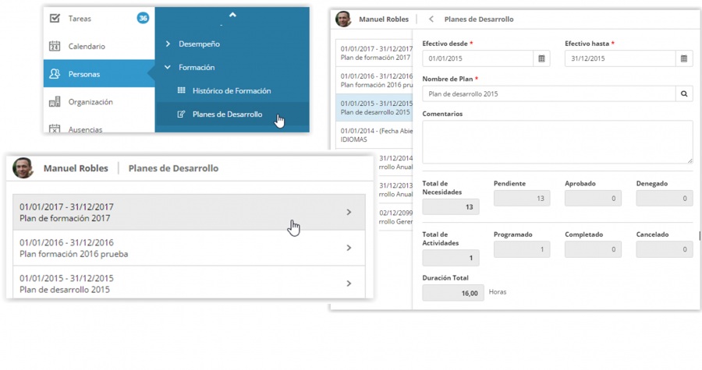Open Plan de formación 2017 row chevron

(x=349, y=212)
